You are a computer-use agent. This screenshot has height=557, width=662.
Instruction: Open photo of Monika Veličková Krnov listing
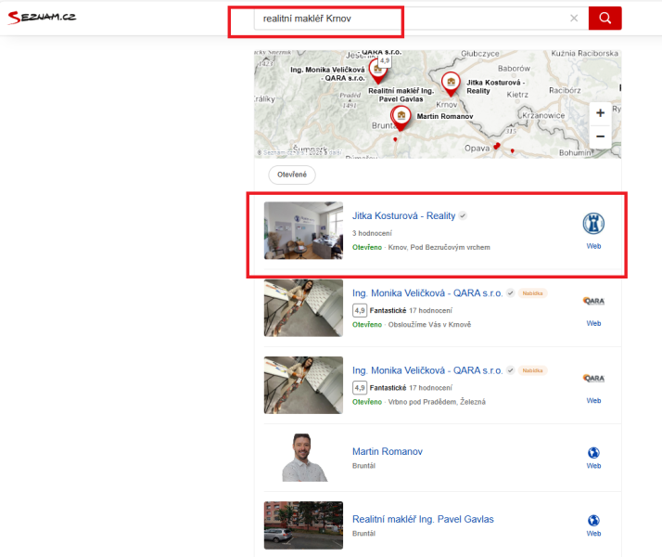point(303,307)
